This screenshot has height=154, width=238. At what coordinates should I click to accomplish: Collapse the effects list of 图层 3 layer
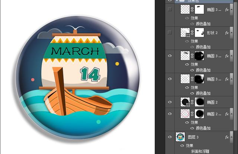click(232, 137)
